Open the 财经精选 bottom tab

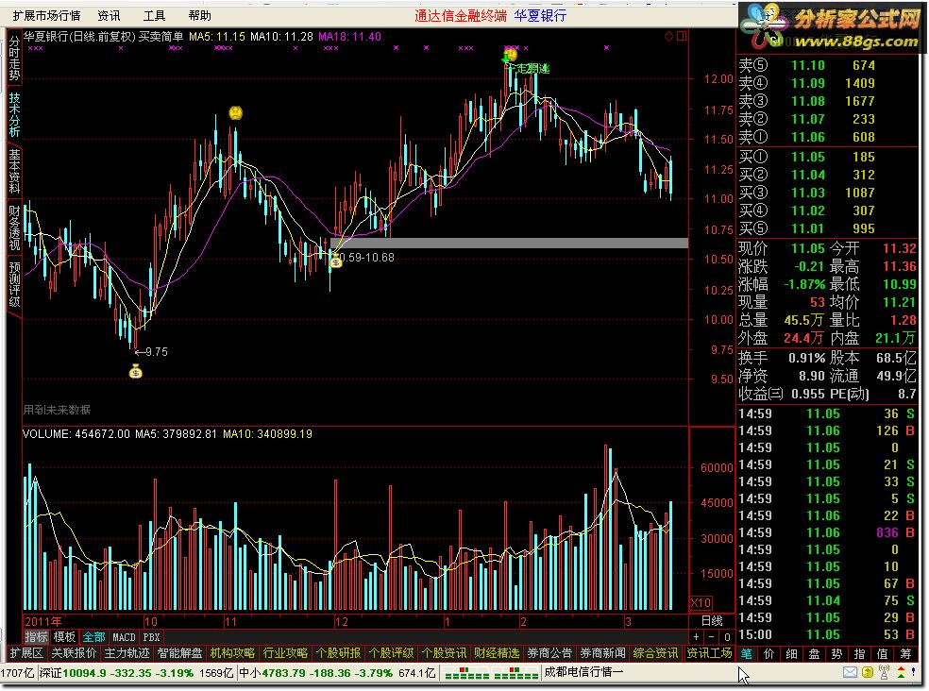[497, 653]
